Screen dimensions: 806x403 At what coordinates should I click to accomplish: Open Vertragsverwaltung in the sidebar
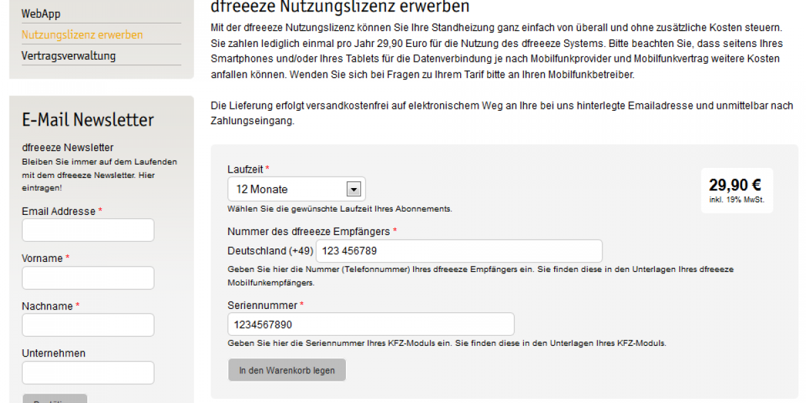tap(69, 56)
